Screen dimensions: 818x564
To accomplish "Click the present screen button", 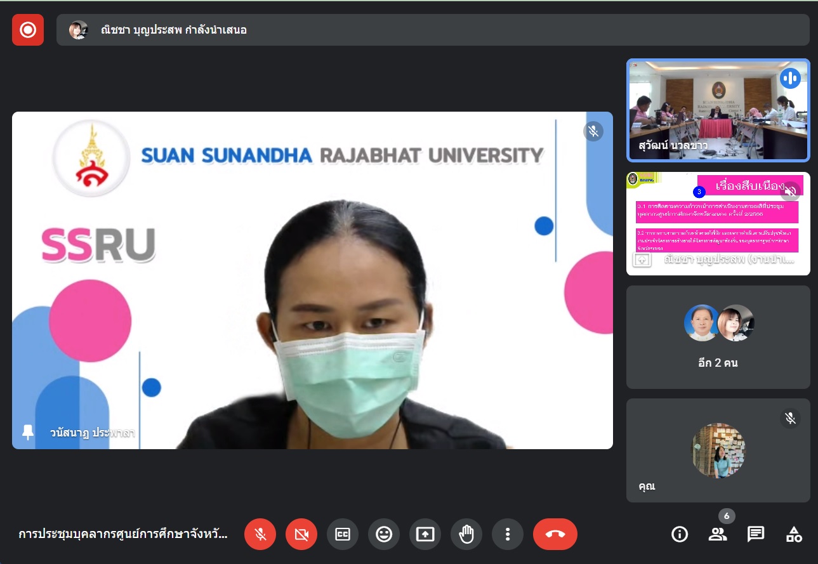I will pyautogui.click(x=425, y=534).
